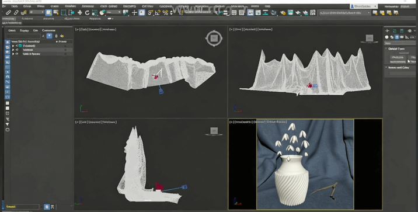
Task: Choose the Bind to Space Warp tool
Action: tap(24, 12)
